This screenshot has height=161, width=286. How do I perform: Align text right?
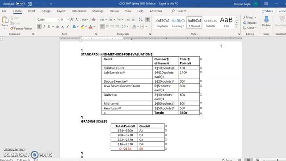[x=112, y=27]
